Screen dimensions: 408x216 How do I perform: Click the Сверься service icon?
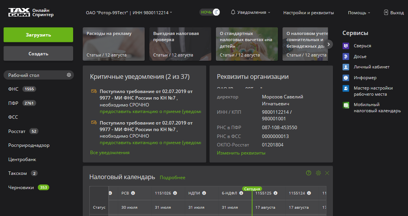click(x=346, y=46)
